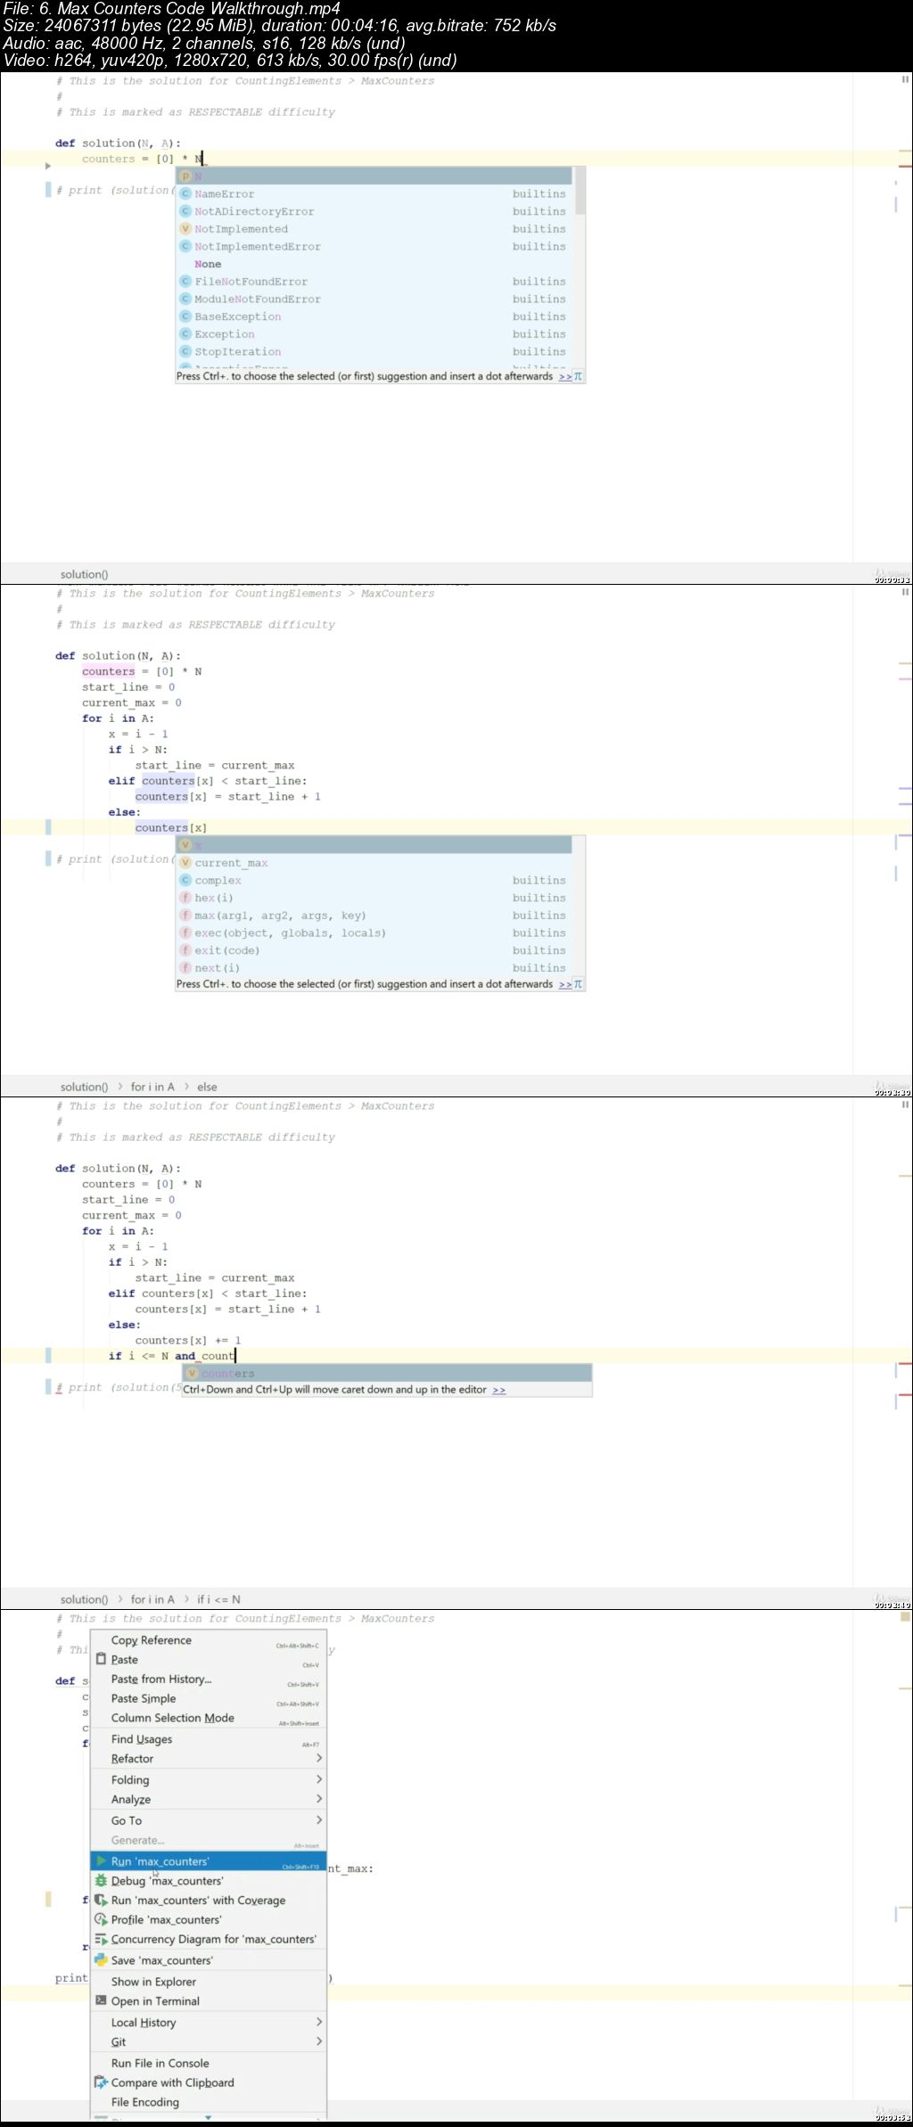The height and width of the screenshot is (2127, 913).
Task: Click the class icon beside NameError
Action: click(186, 193)
